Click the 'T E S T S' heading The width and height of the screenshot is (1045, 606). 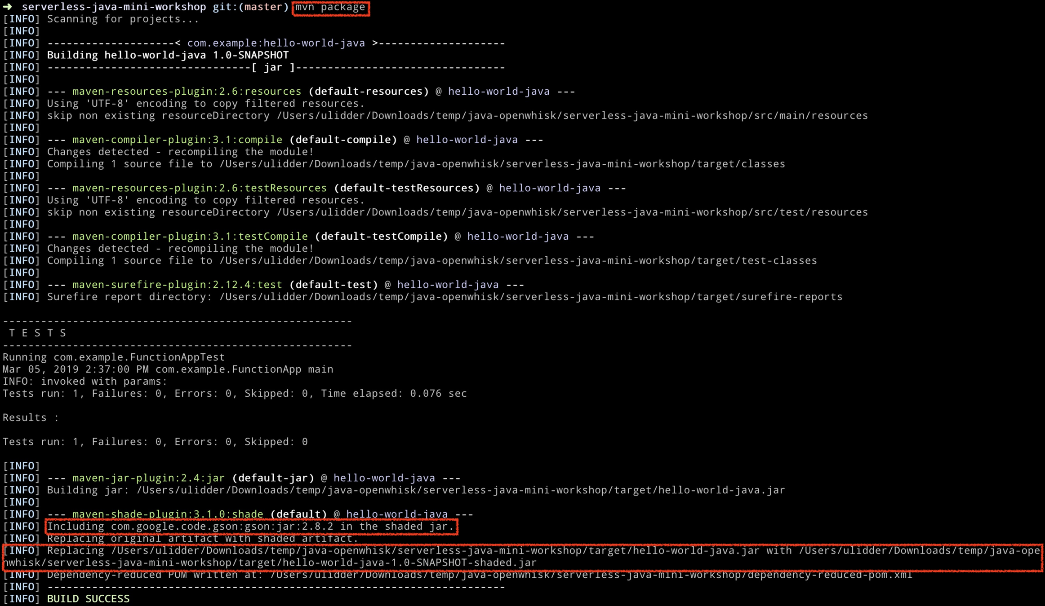click(38, 333)
